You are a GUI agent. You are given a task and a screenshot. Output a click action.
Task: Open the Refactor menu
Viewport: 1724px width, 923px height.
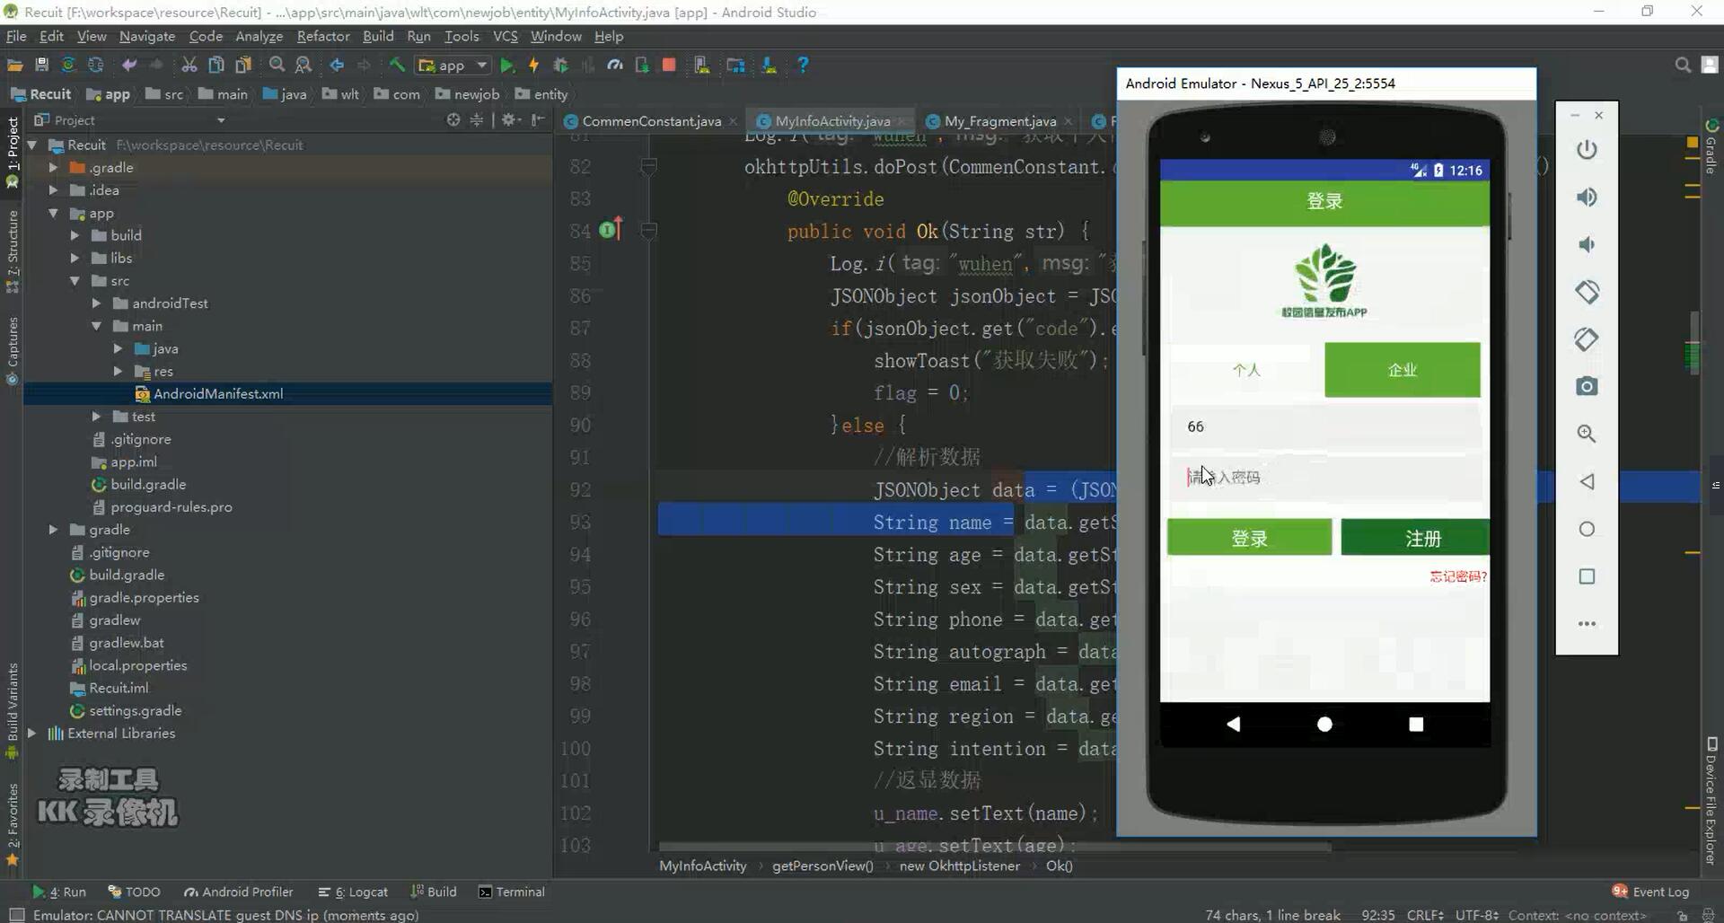pos(323,36)
